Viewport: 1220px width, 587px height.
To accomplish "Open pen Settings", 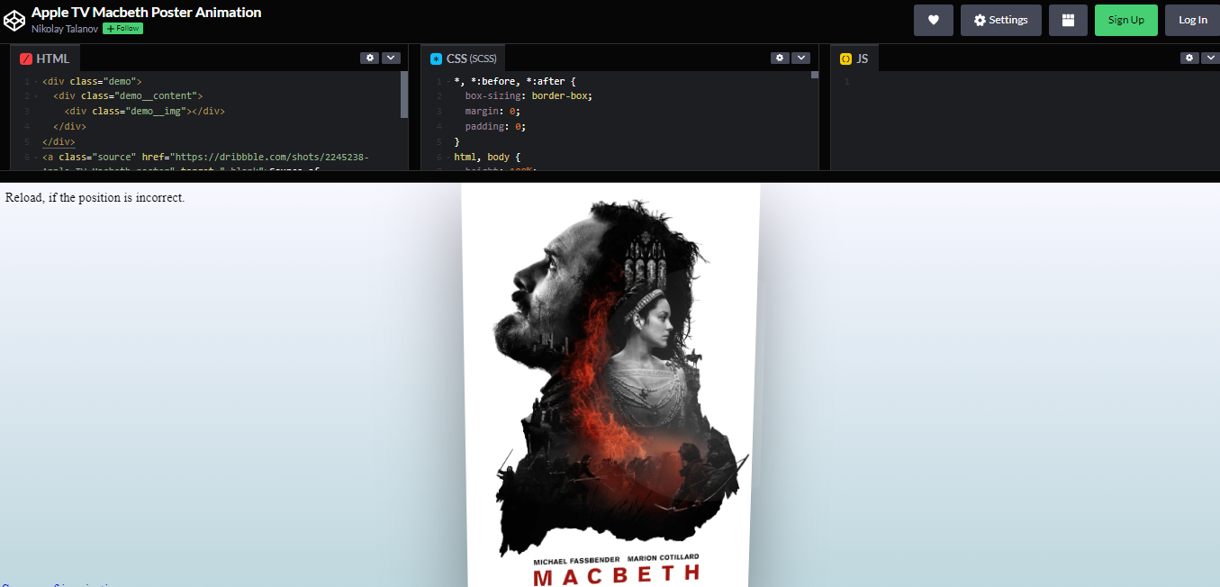I will (x=1001, y=20).
